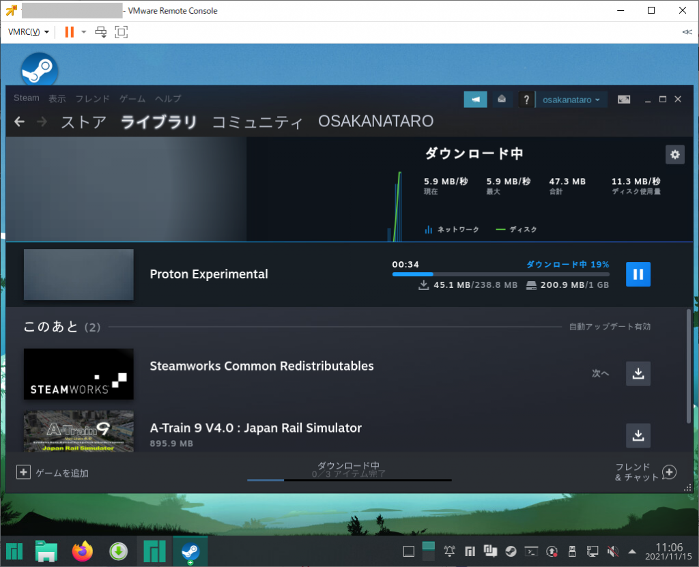Image resolution: width=699 pixels, height=567 pixels.
Task: Expand hidden system tray icons
Action: pyautogui.click(x=631, y=552)
